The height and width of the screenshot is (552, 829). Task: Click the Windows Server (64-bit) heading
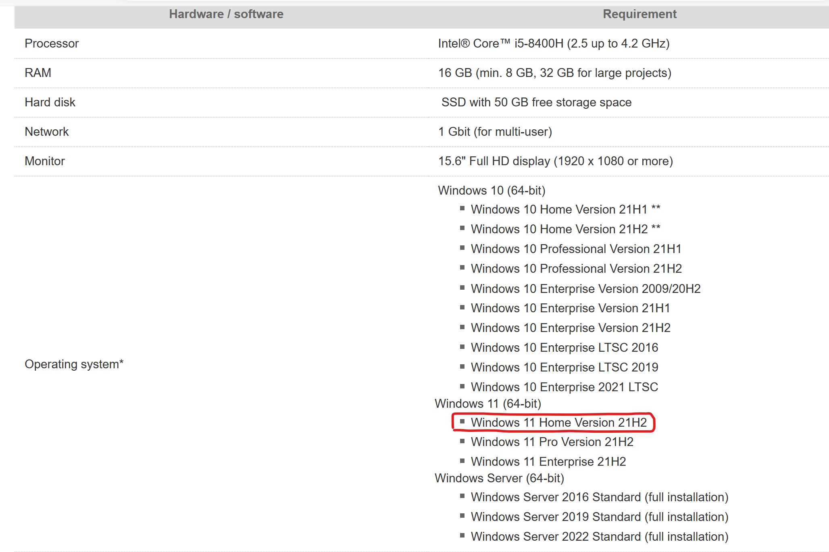pos(499,478)
